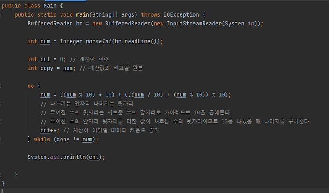Click the closing brace of main method
329x193 pixels.
coord(16,175)
